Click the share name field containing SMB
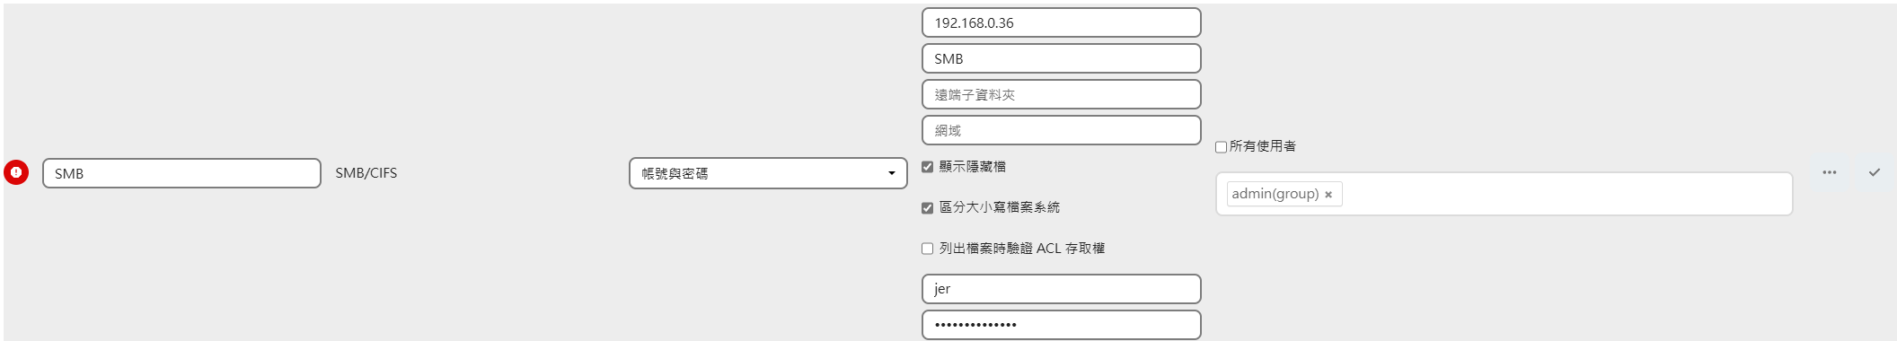The width and height of the screenshot is (1897, 341). (x=1062, y=58)
